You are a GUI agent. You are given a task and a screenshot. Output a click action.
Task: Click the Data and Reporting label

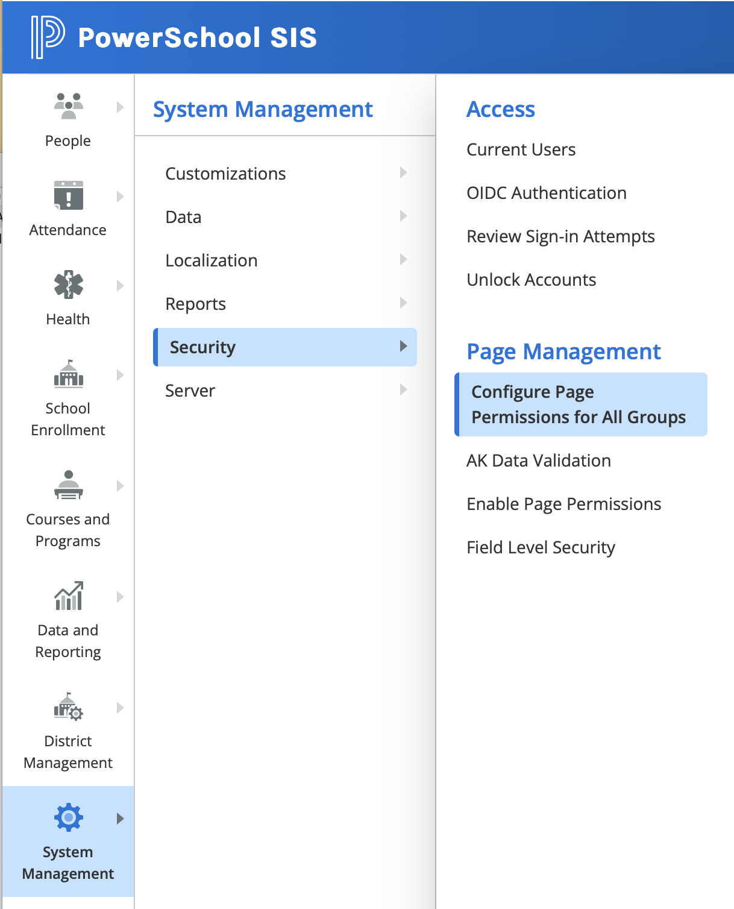click(68, 641)
